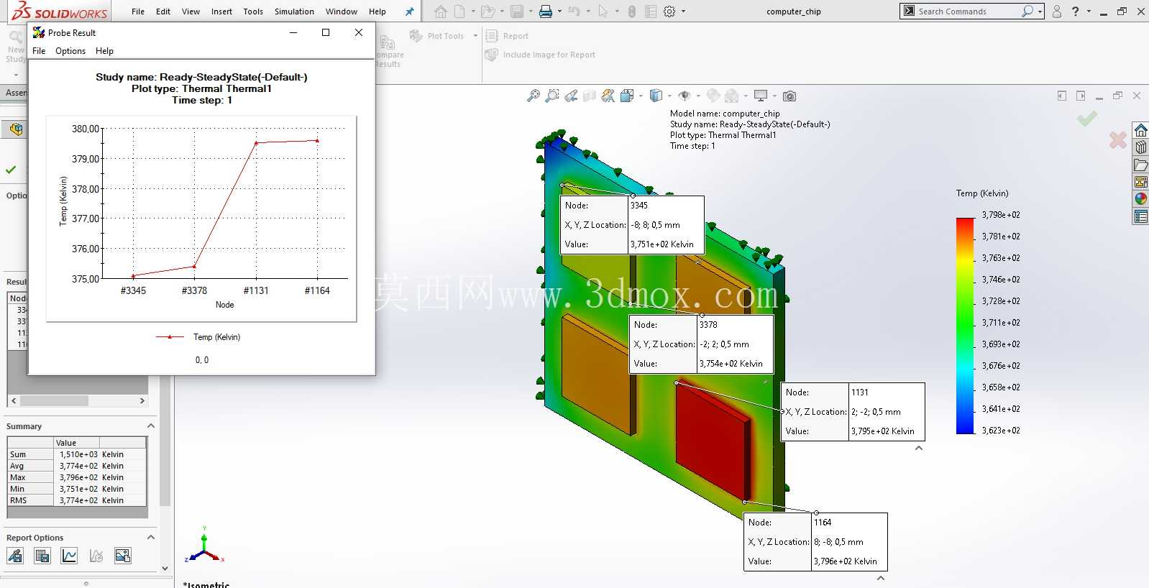Click Include Image for Report
The image size is (1149, 588).
[541, 55]
